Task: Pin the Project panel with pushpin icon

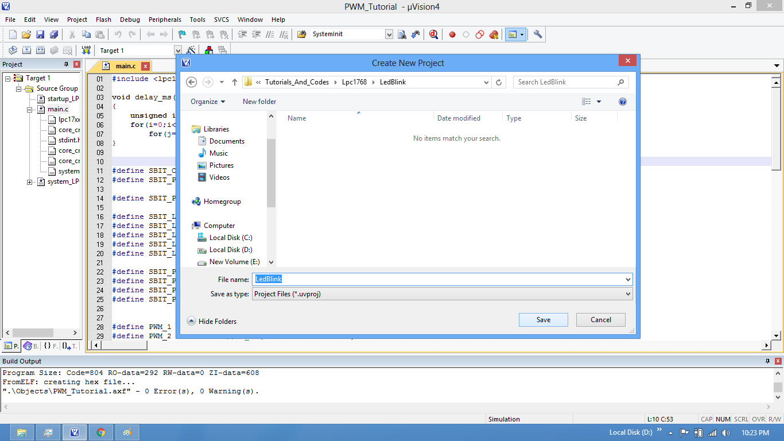Action: tap(67, 64)
